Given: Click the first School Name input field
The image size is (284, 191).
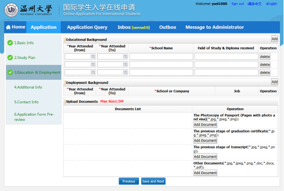Looking at the screenshot, I should tap(161, 56).
